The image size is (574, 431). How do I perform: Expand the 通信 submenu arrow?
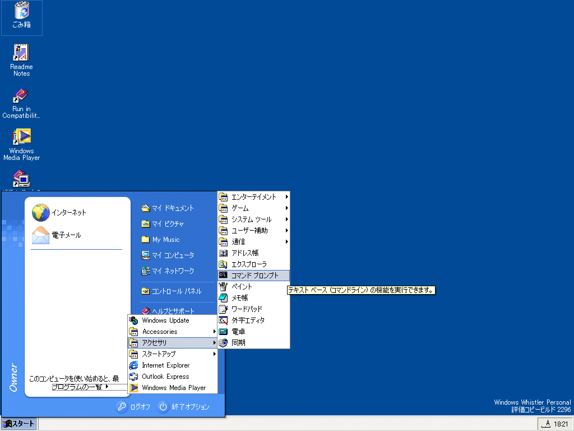click(286, 241)
